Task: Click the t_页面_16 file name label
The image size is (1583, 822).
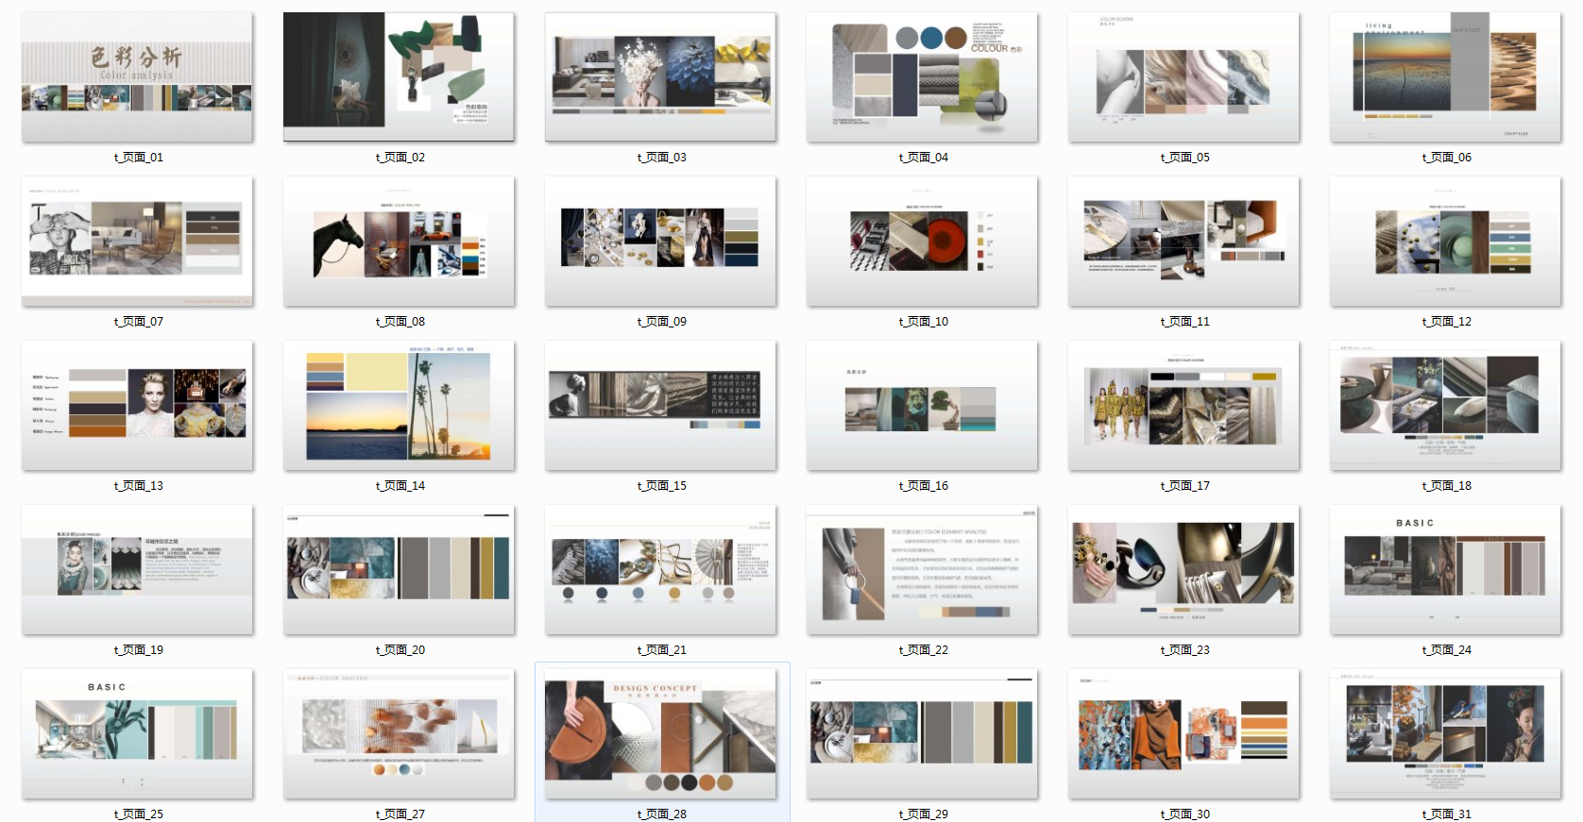Action: coord(923,486)
